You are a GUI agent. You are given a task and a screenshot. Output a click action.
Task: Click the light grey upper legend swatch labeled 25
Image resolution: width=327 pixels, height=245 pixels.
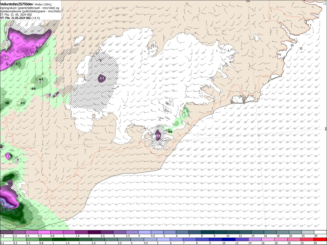[308, 232]
